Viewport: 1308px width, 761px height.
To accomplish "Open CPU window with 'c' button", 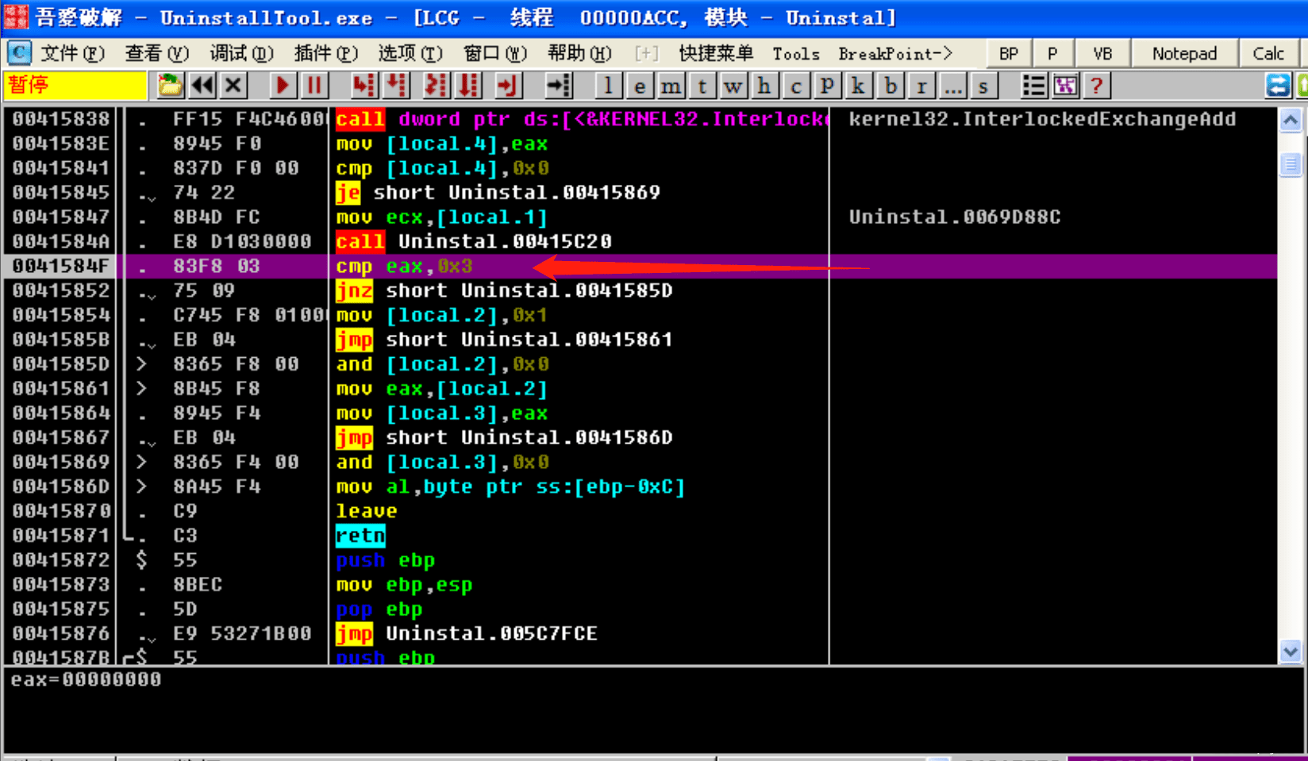I will pyautogui.click(x=796, y=85).
